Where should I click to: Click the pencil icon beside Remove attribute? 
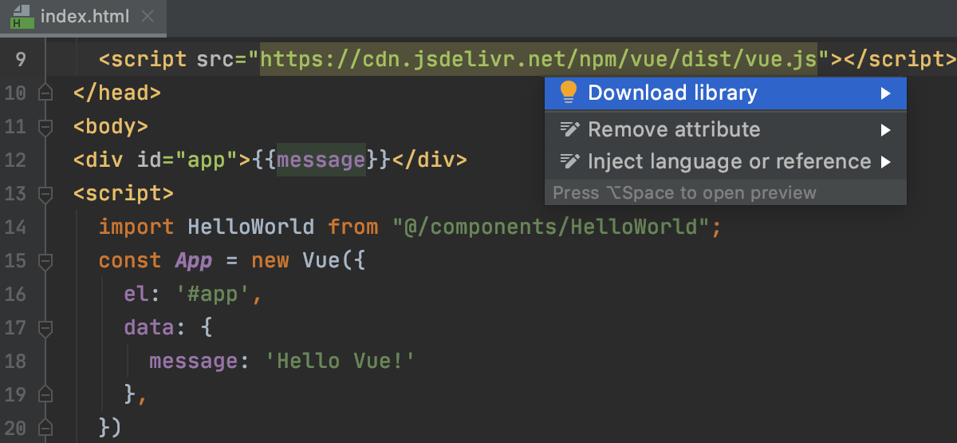(x=569, y=129)
